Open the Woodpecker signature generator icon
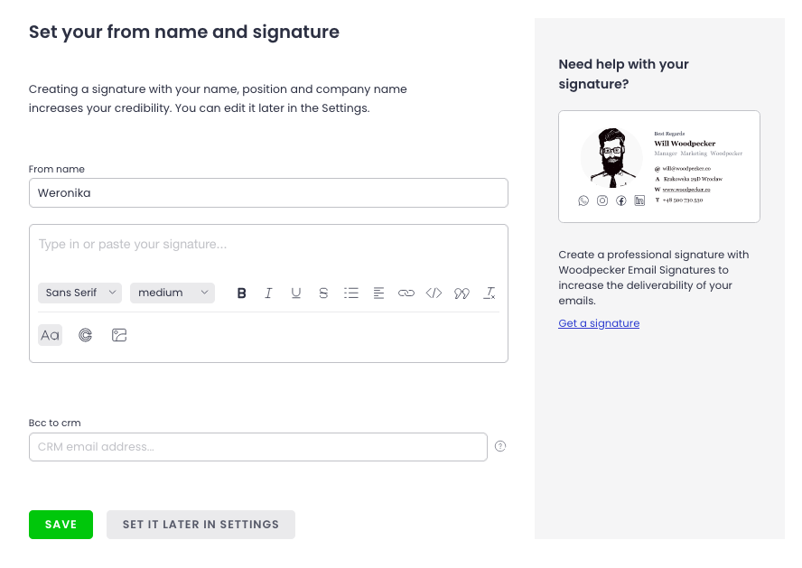 coord(85,335)
